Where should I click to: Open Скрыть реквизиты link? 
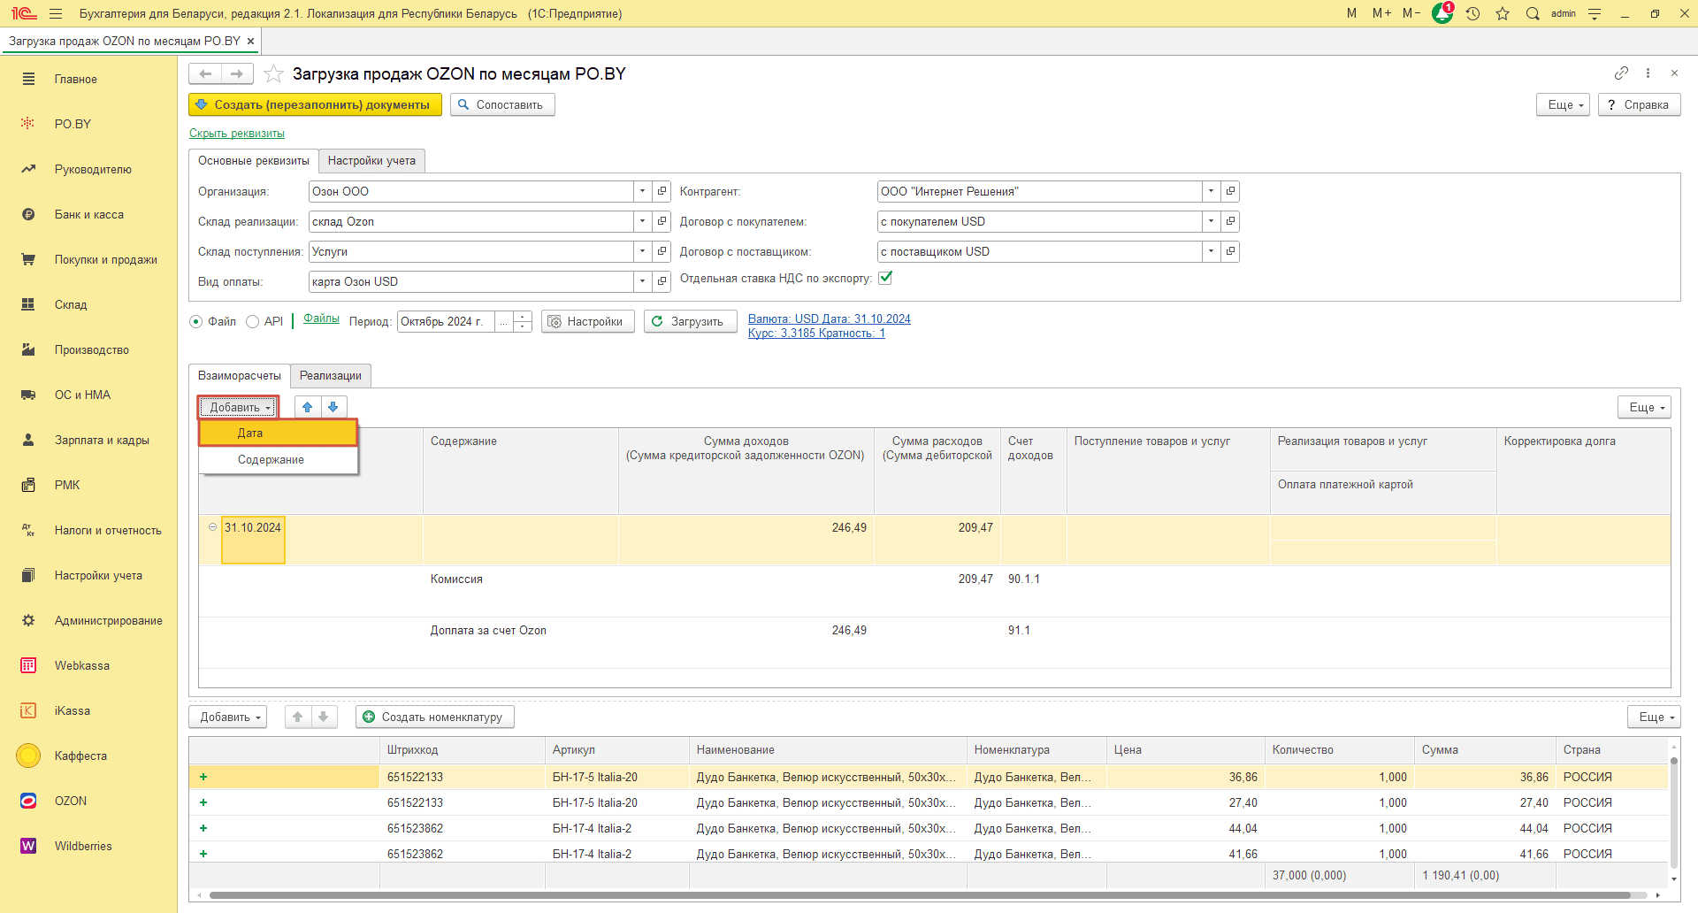[237, 134]
